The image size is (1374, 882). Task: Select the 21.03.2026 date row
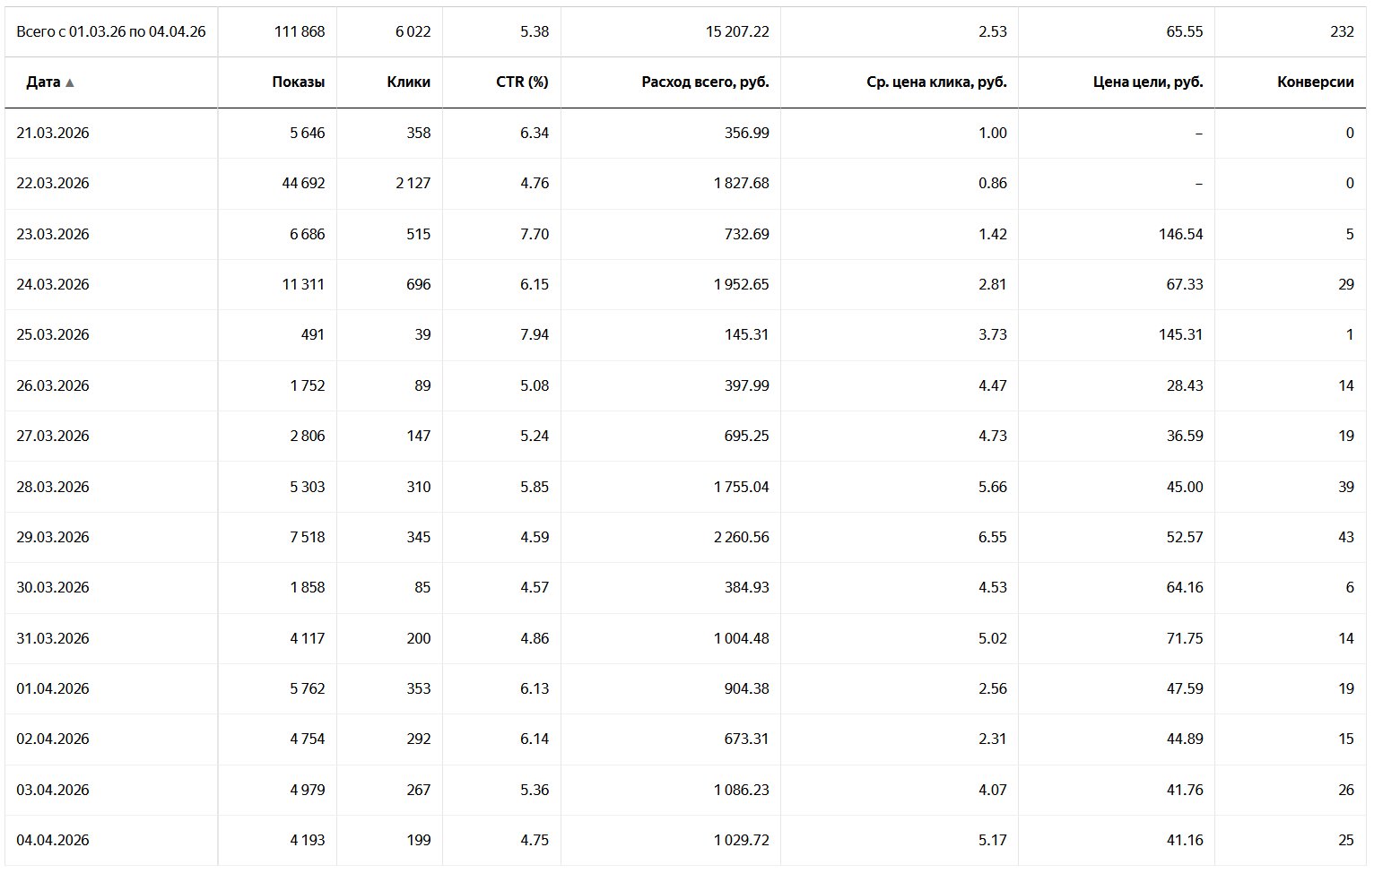point(685,133)
